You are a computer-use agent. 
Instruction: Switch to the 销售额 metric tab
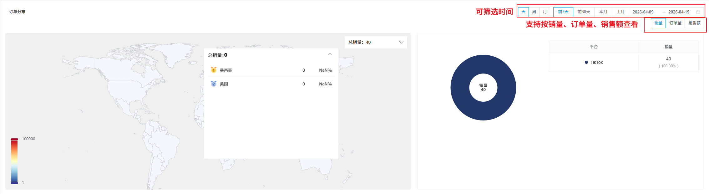(x=694, y=23)
